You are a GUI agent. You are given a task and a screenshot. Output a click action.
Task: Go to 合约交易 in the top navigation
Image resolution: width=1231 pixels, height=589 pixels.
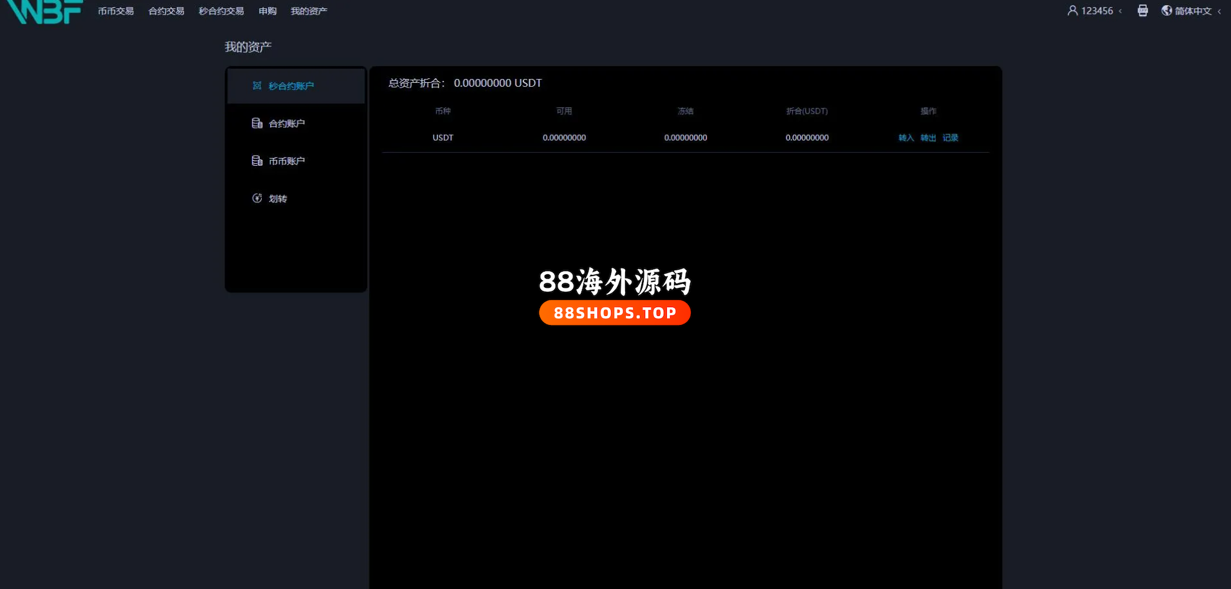point(166,11)
